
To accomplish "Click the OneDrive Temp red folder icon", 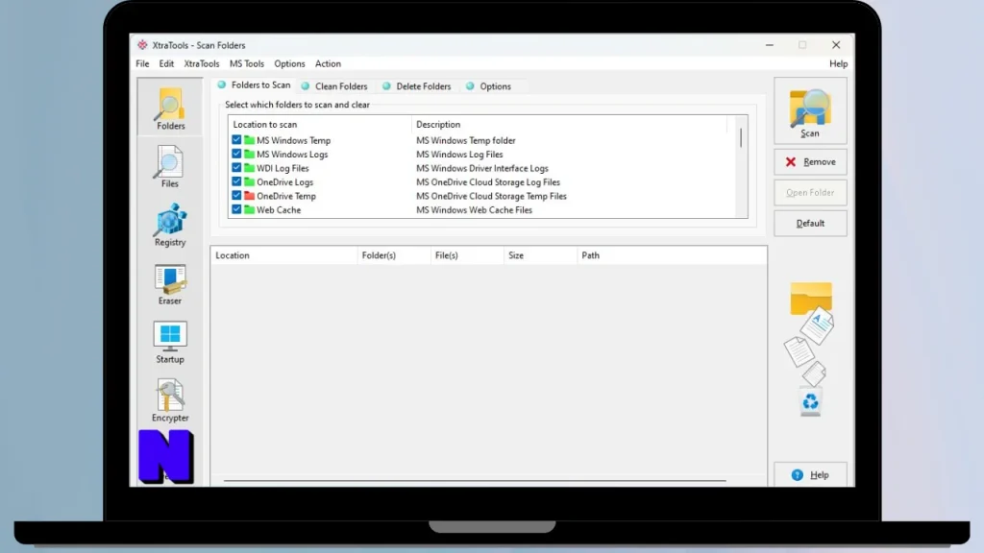I will pos(249,196).
